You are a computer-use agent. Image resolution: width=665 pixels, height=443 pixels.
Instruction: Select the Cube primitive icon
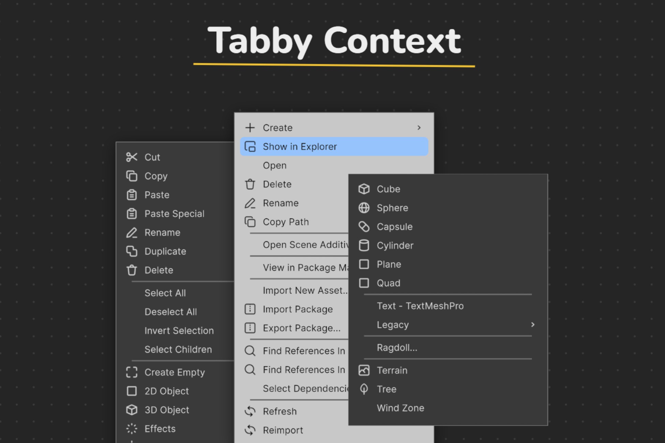[364, 189]
